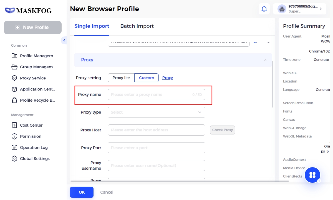
Task: Open the Application Center cube icon
Action: (14, 89)
